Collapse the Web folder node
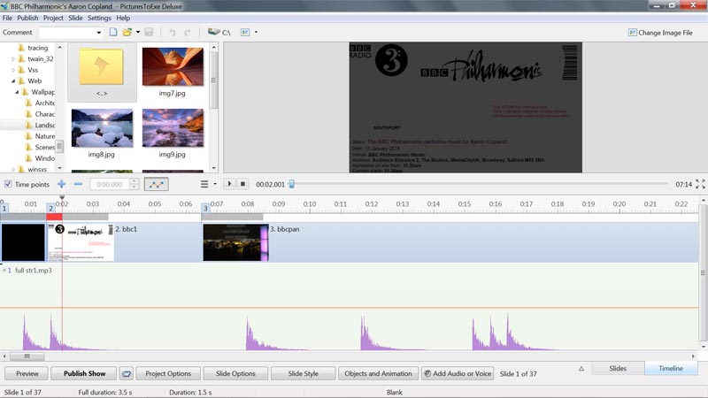This screenshot has height=398, width=708. coord(13,80)
